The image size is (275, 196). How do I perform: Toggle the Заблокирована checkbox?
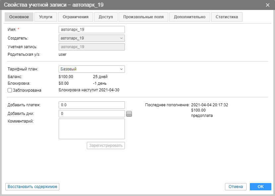10,90
